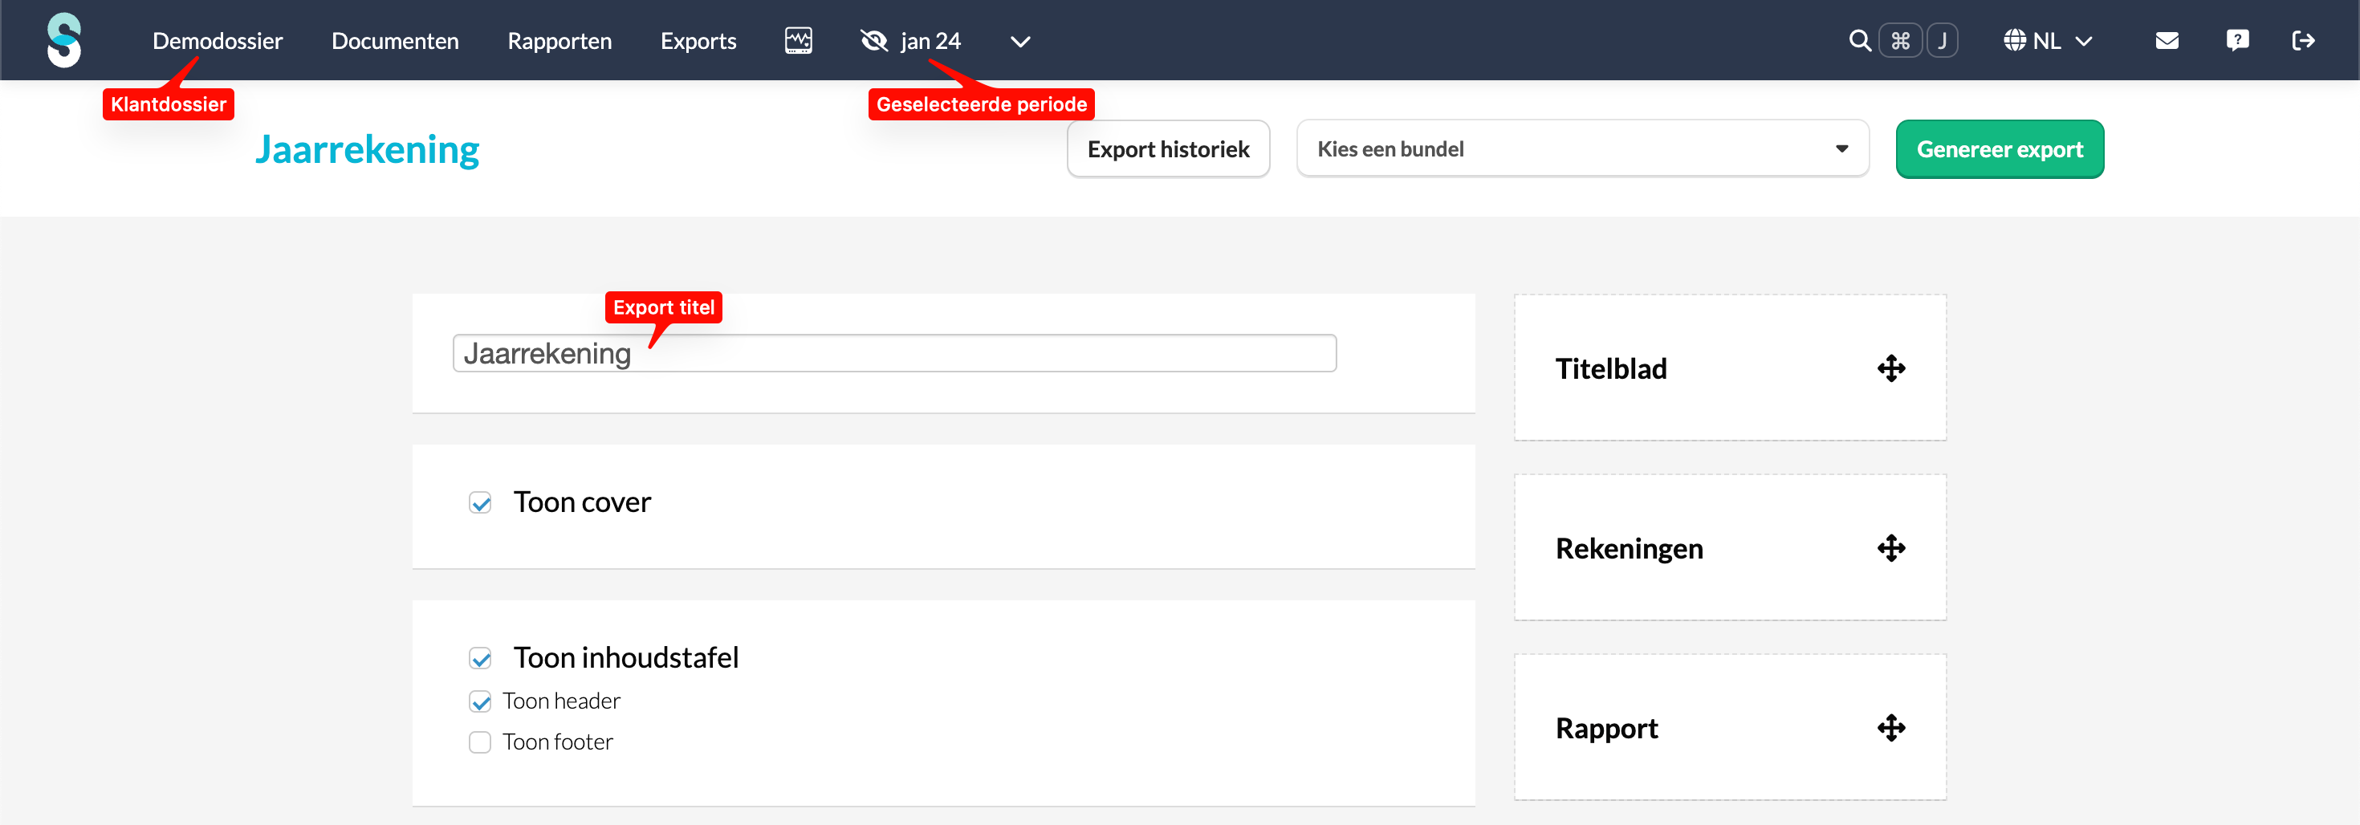Open the Kies een bundel dropdown

tap(1582, 148)
